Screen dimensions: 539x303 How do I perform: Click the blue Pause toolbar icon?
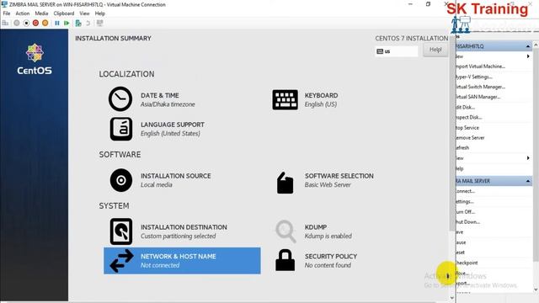[57, 23]
